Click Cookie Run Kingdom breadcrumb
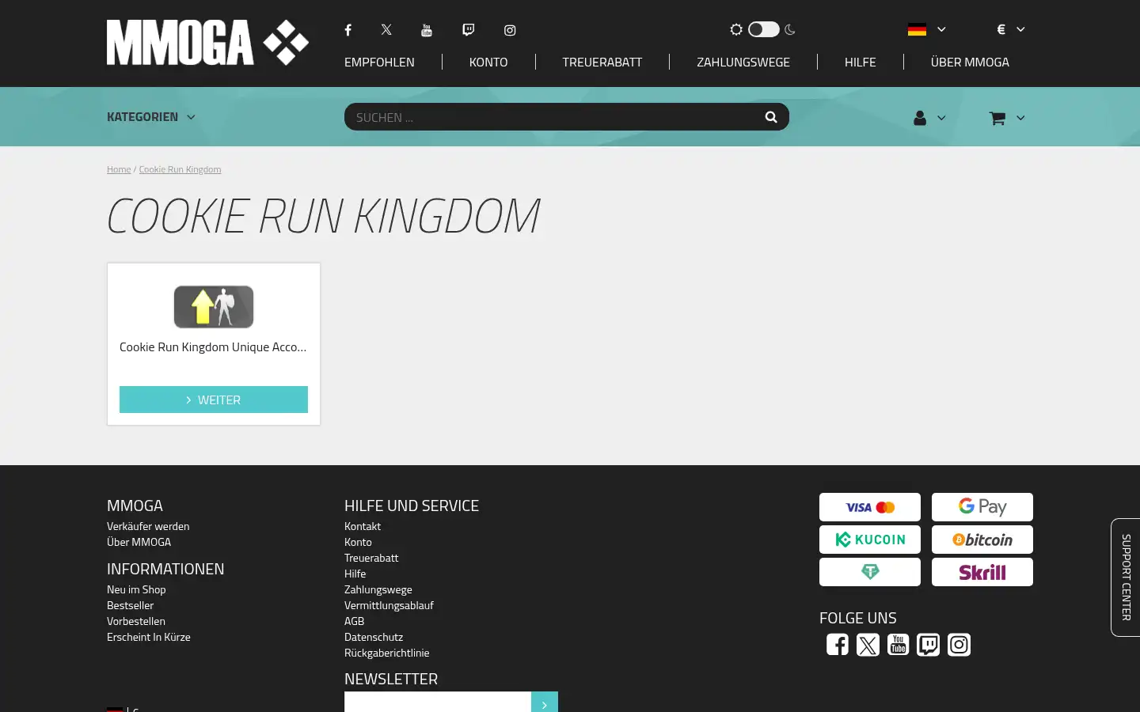1140x712 pixels. [180, 169]
